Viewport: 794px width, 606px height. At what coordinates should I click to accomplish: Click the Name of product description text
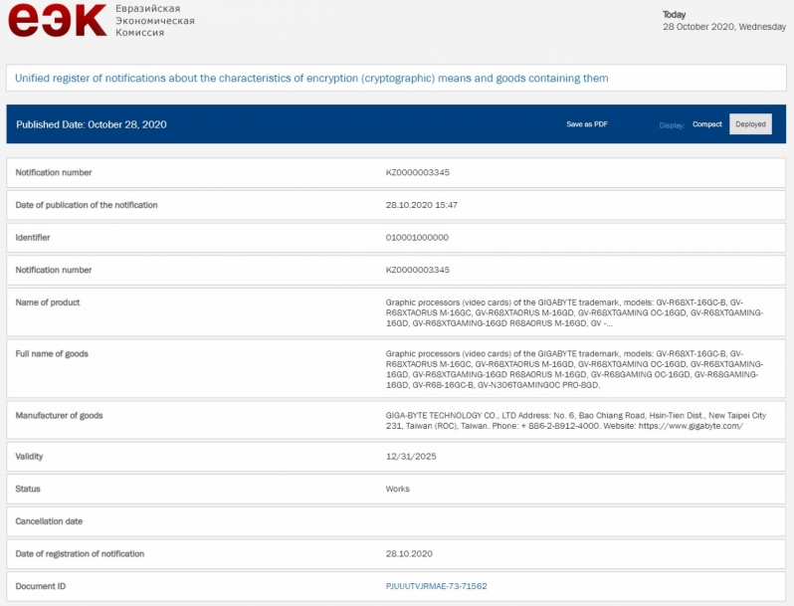pyautogui.click(x=574, y=312)
